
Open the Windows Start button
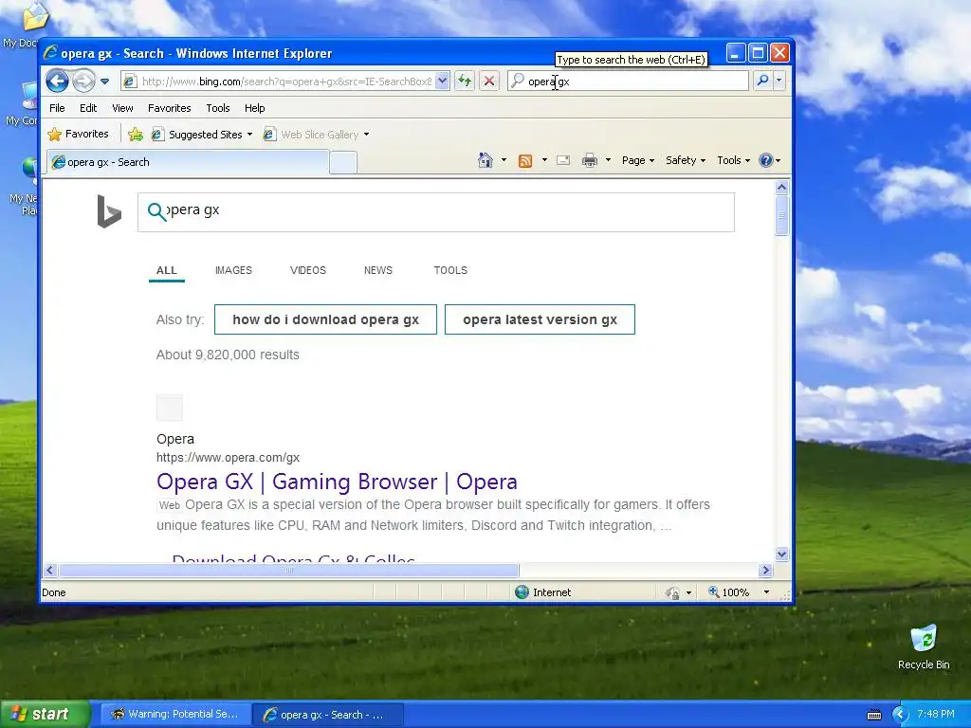[45, 714]
